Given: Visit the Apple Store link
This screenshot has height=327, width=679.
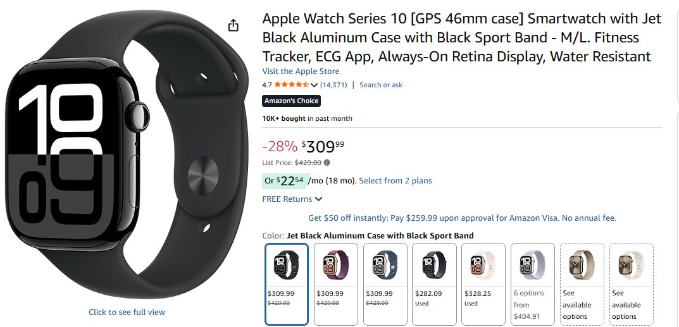Looking at the screenshot, I should 301,71.
